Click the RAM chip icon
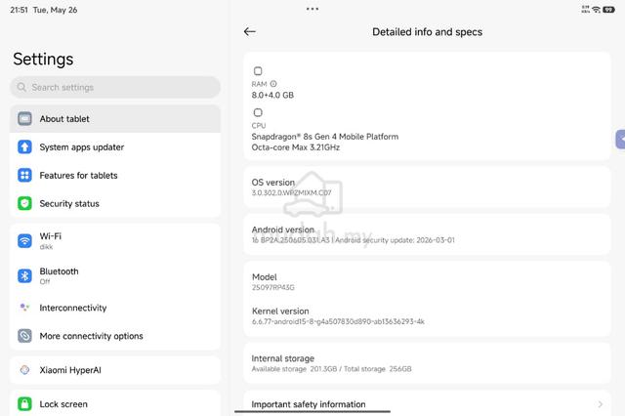The height and width of the screenshot is (416, 625). tap(258, 71)
